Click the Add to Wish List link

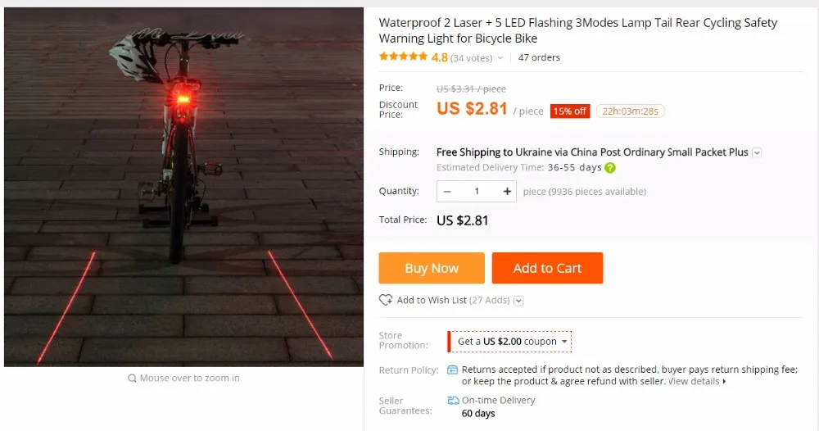432,300
